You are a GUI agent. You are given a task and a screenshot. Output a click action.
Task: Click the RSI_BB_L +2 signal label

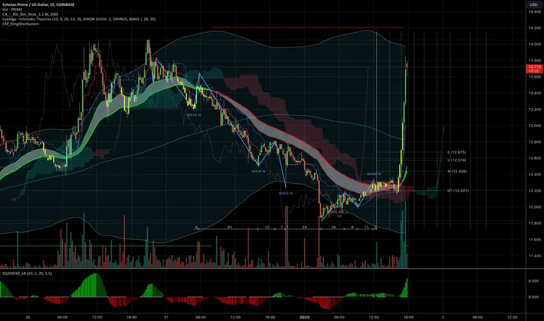point(339,214)
